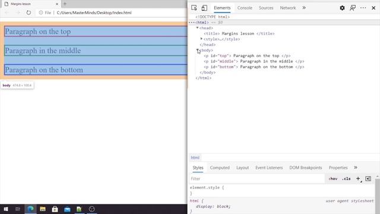
Task: Open Microsoft Store taskbar icon
Action: pyautogui.click(x=55, y=209)
